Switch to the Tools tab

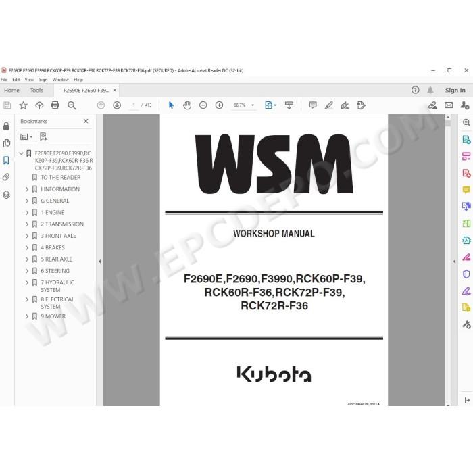[x=36, y=90]
